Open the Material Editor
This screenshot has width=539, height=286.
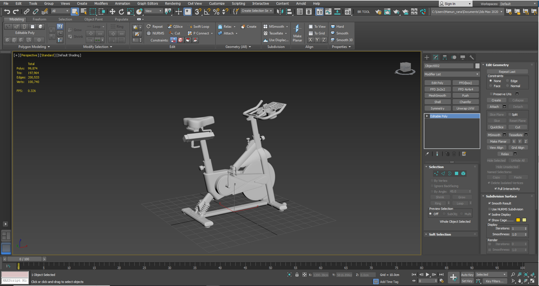click(x=348, y=11)
